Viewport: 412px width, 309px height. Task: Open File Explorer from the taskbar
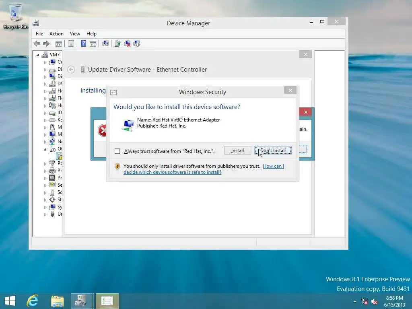tap(57, 301)
